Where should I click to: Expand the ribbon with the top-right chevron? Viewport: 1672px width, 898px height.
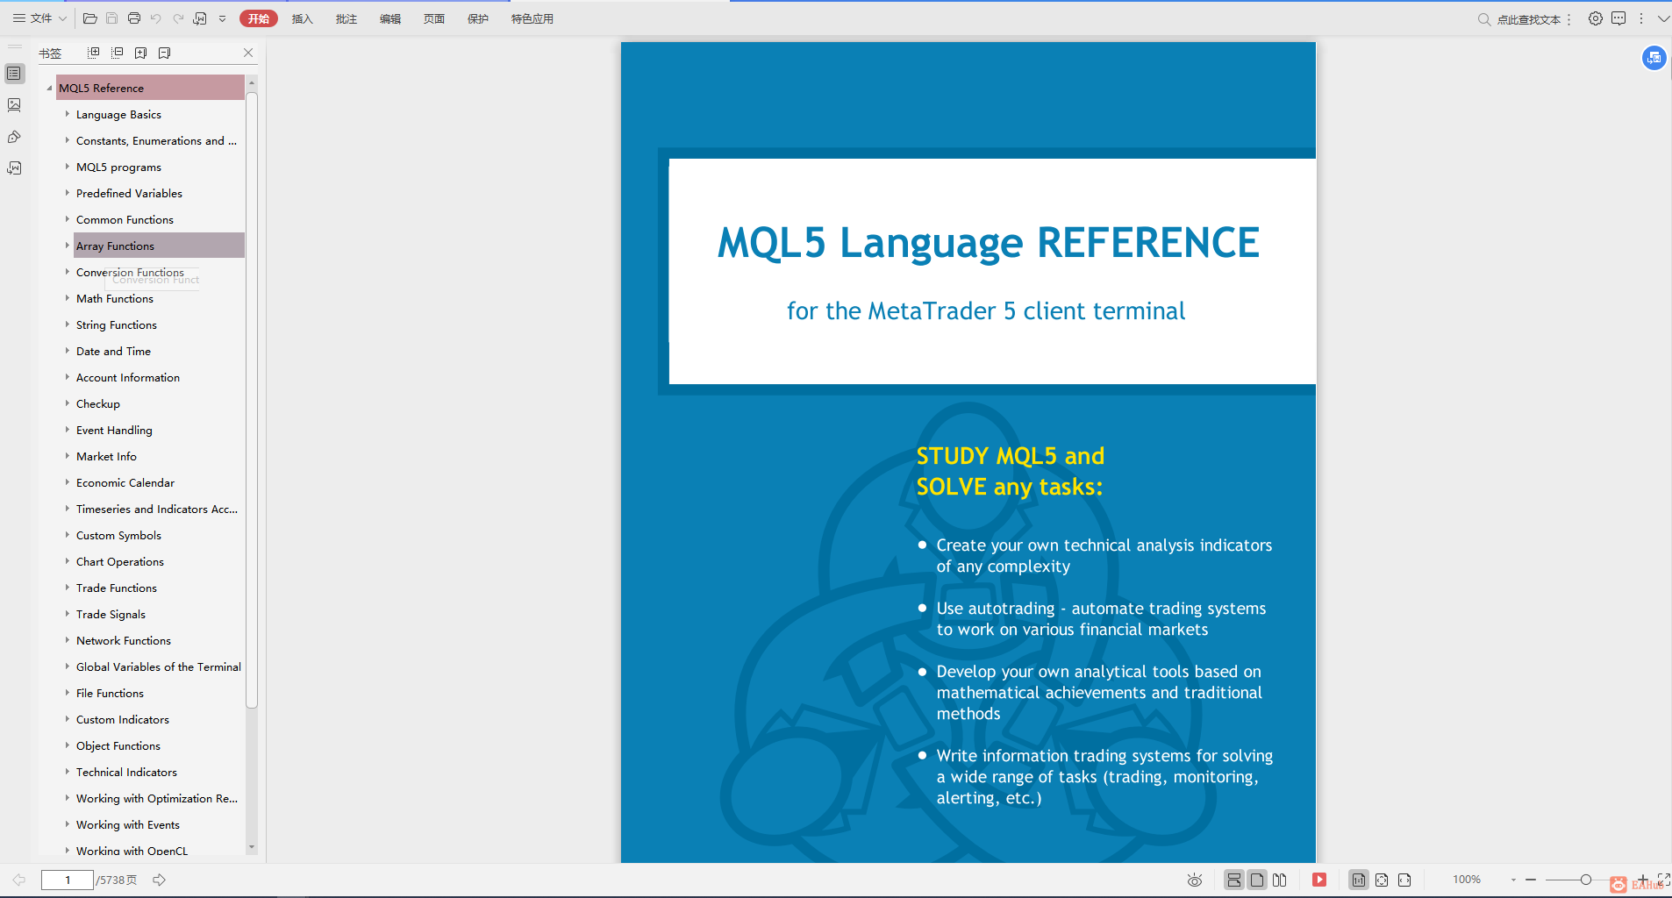click(x=1662, y=18)
